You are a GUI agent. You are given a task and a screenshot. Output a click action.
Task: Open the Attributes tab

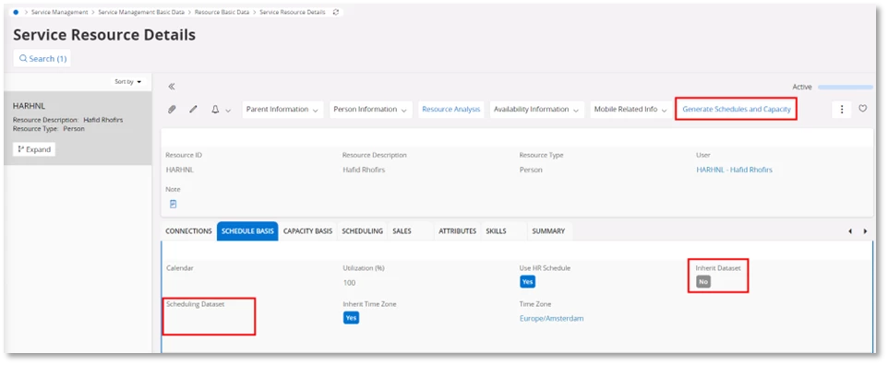457,230
